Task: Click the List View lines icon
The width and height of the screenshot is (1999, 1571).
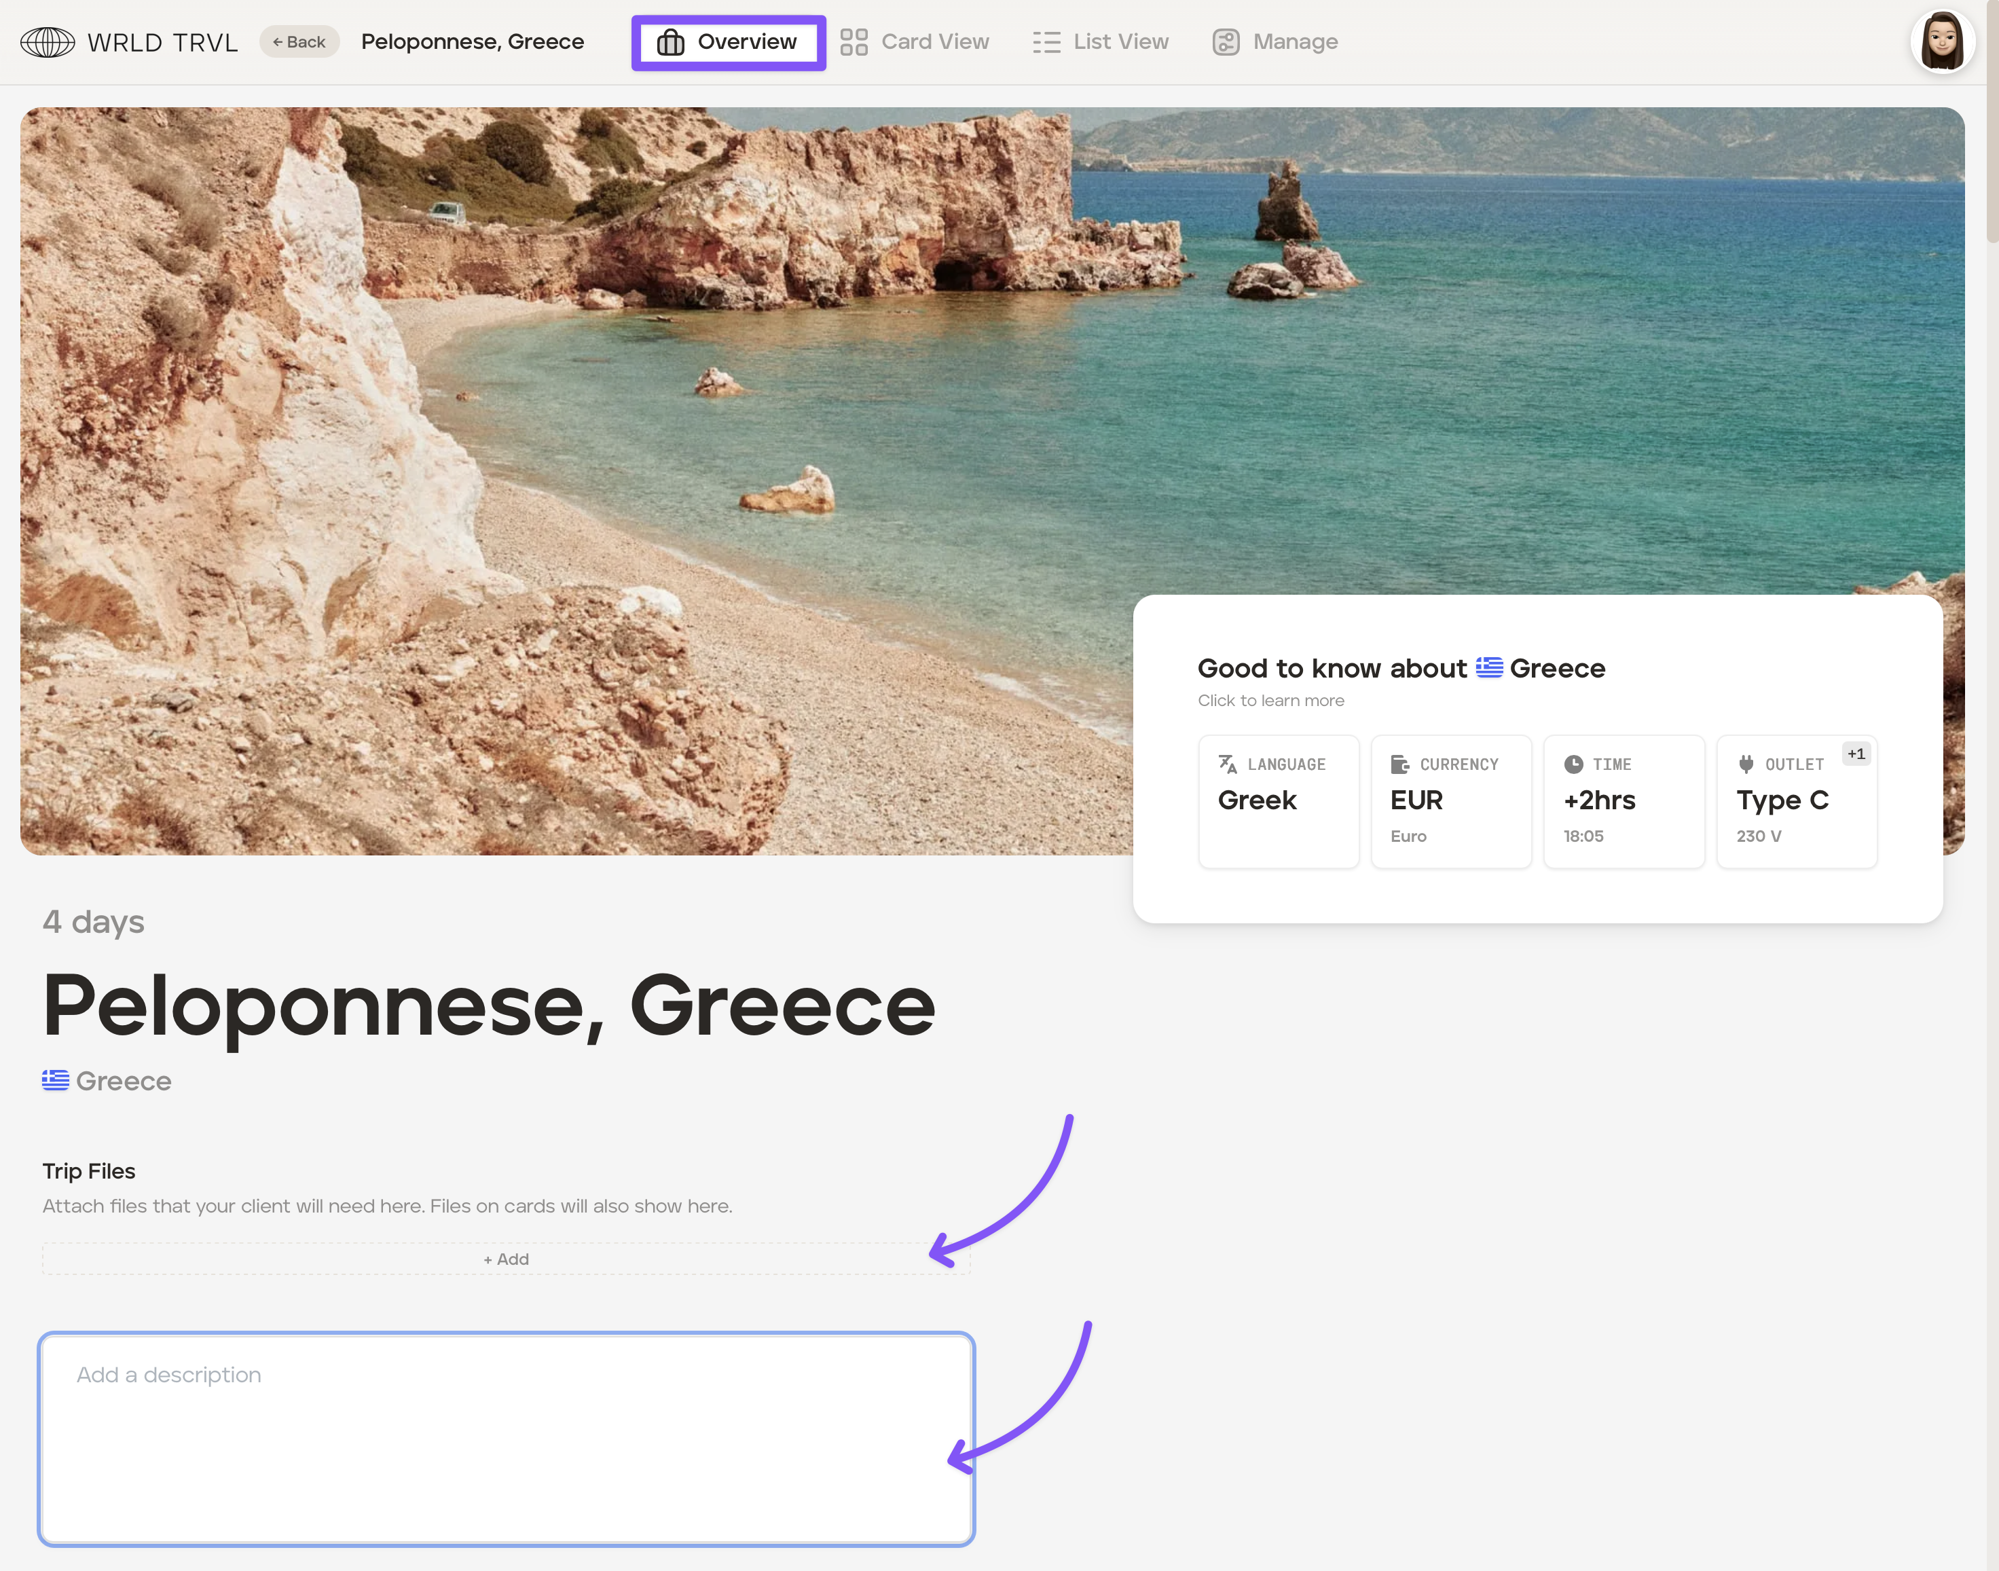Action: (1046, 42)
